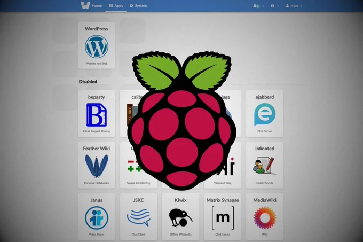363x242 pixels.
Task: Open the MediaWiki sunflower icon
Action: (x=265, y=218)
